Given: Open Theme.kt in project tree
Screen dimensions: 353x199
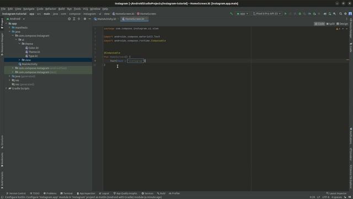Looking at the screenshot, I should pos(34,52).
